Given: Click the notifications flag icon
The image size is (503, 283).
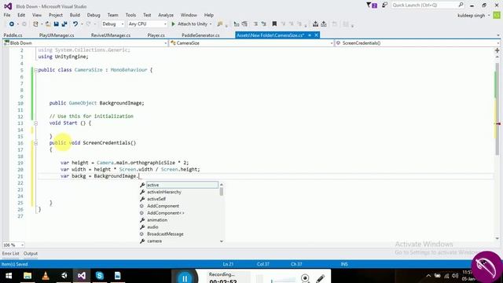Looking at the screenshot, I should pyautogui.click(x=372, y=6).
